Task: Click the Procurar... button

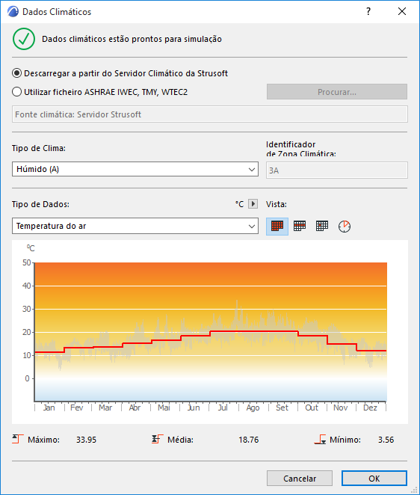Action: 337,92
